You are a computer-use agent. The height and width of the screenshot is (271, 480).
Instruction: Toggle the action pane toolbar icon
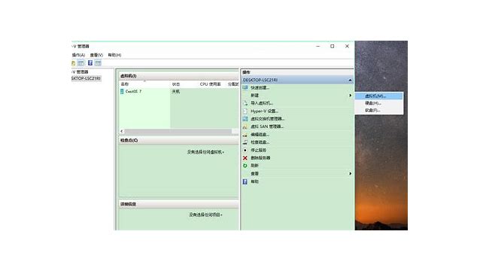[x=98, y=63]
